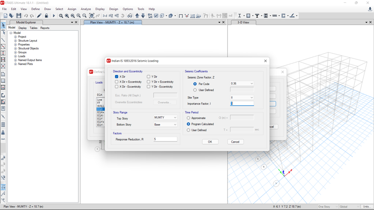Check the Y Dir - Eccentricity checkbox
Image resolution: width=374 pixels, height=210 pixels.
148,87
